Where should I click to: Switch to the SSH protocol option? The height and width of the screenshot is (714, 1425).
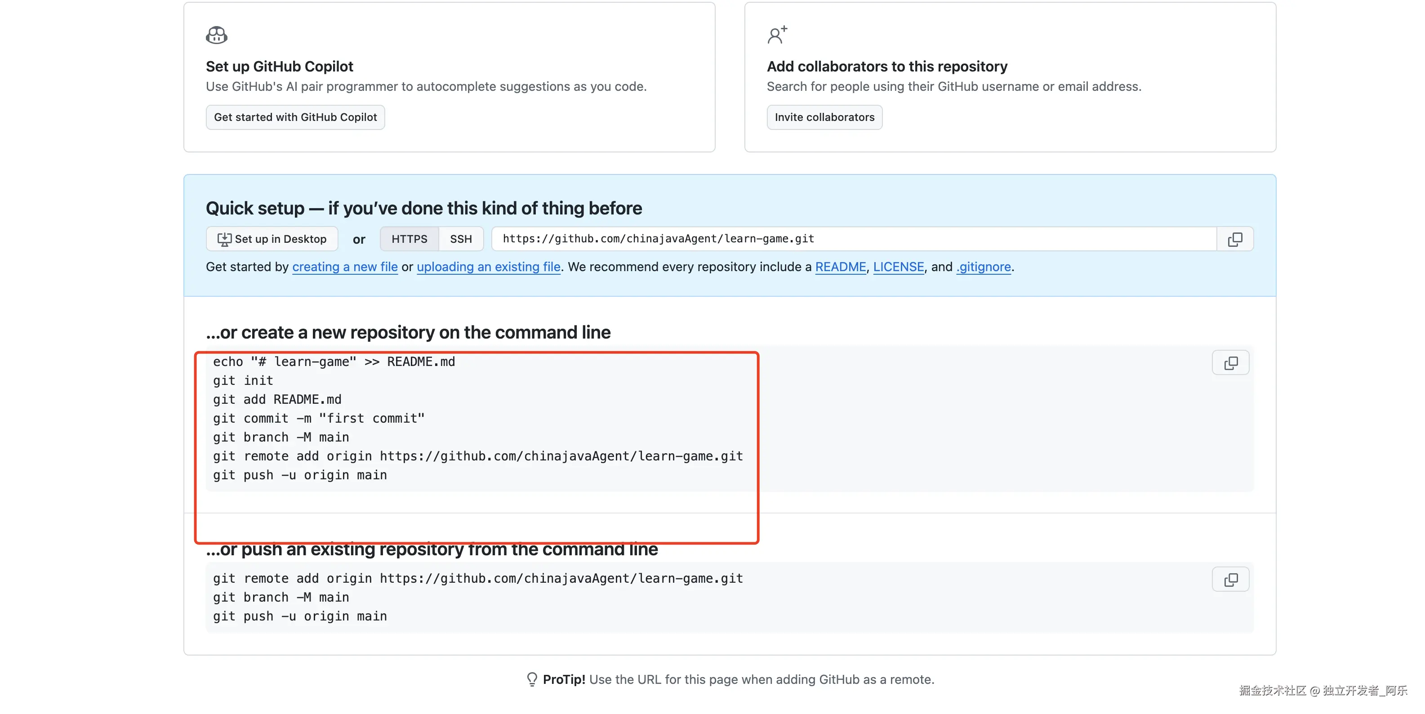pos(461,239)
